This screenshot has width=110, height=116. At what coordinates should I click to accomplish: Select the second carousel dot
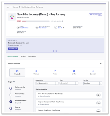click(55, 51)
